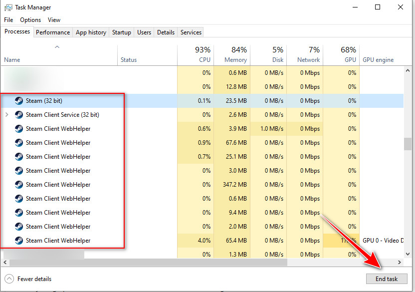This screenshot has width=415, height=292.
Task: Sort processes by the GPU column
Action: [341, 55]
